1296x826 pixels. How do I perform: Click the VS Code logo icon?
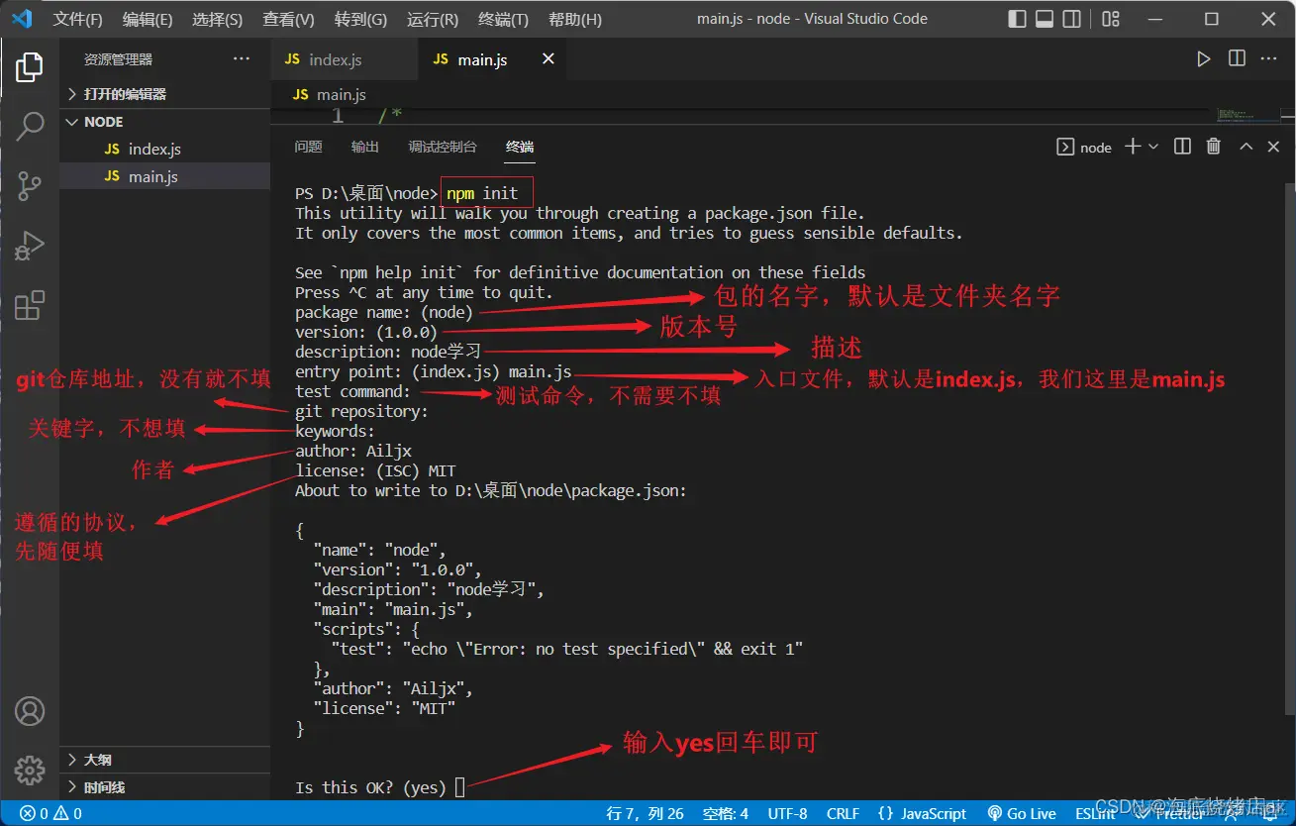click(x=22, y=19)
